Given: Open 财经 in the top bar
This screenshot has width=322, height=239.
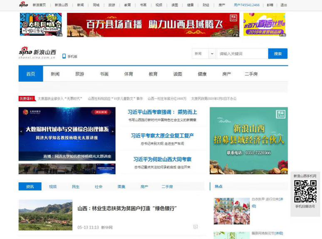Looking at the screenshot, I should click(206, 5).
